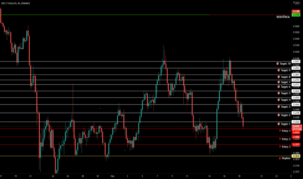
Task: Select the 'Target: 5' label
Action: [286, 93]
